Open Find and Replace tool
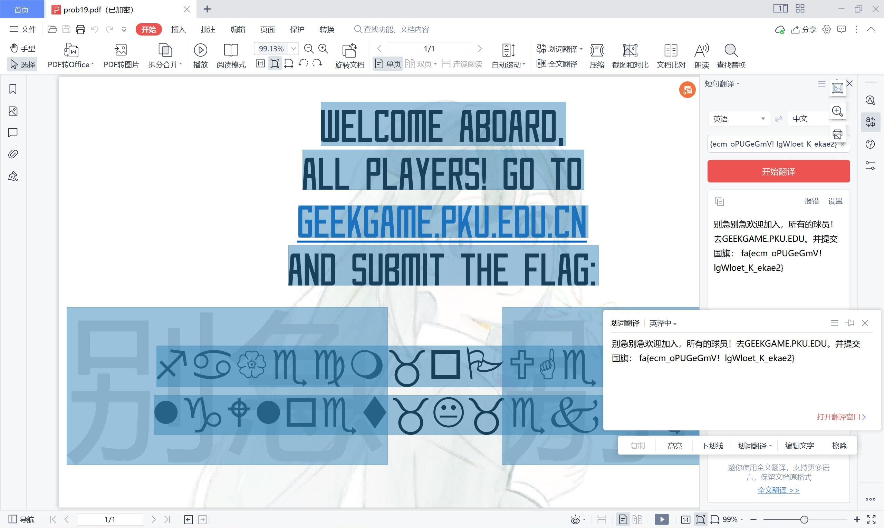 click(x=731, y=50)
